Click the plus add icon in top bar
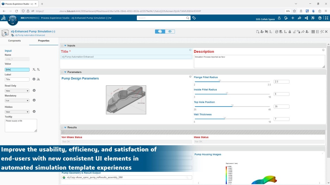330x185 pixels. pos(293,18)
